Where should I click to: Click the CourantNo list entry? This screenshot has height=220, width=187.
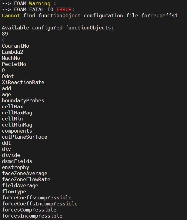click(x=15, y=46)
